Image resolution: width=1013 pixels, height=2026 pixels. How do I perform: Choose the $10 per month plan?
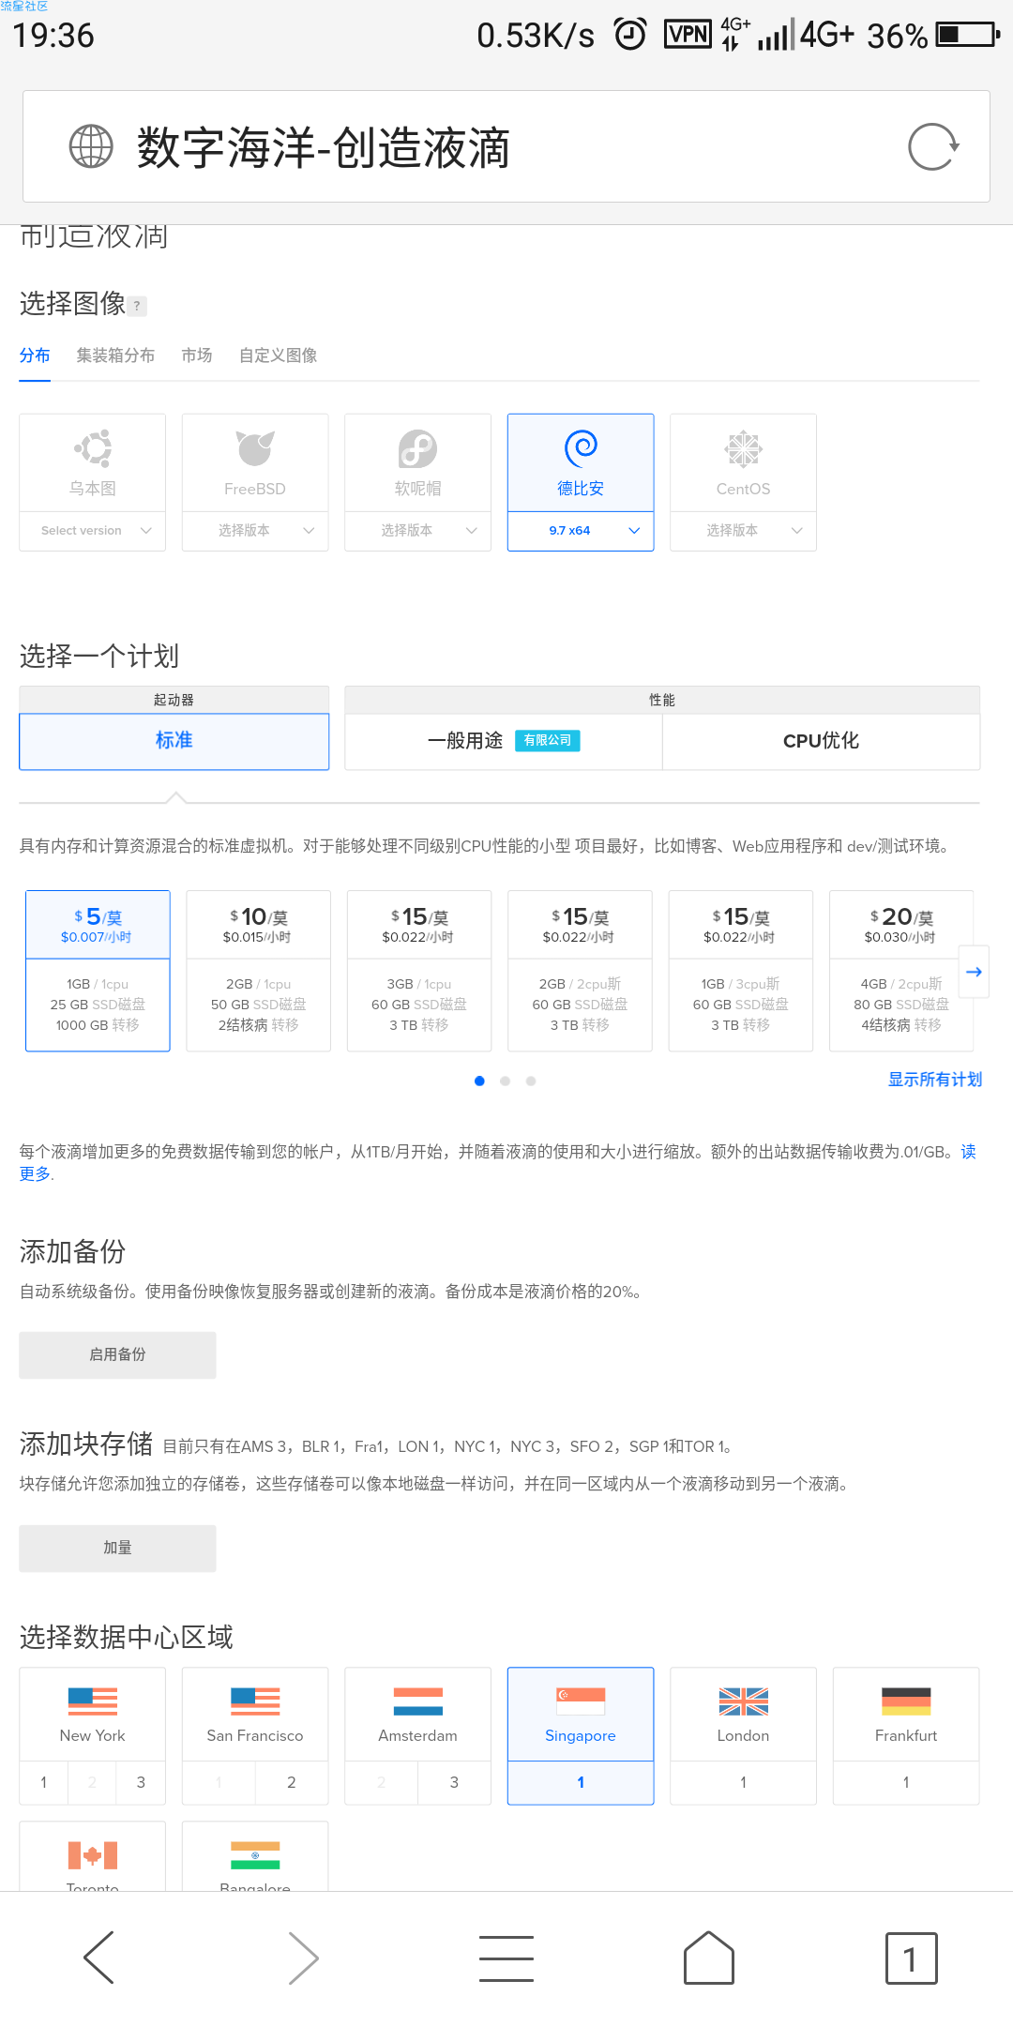click(258, 971)
